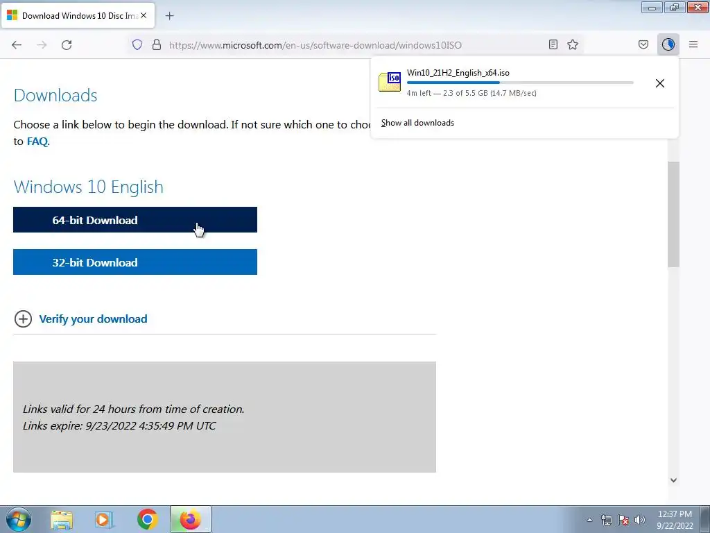Reload the current page

(x=67, y=45)
